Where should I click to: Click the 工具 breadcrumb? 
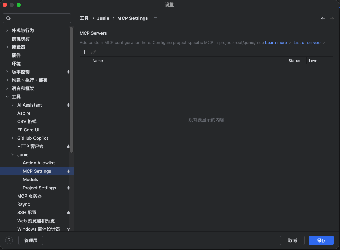point(84,18)
